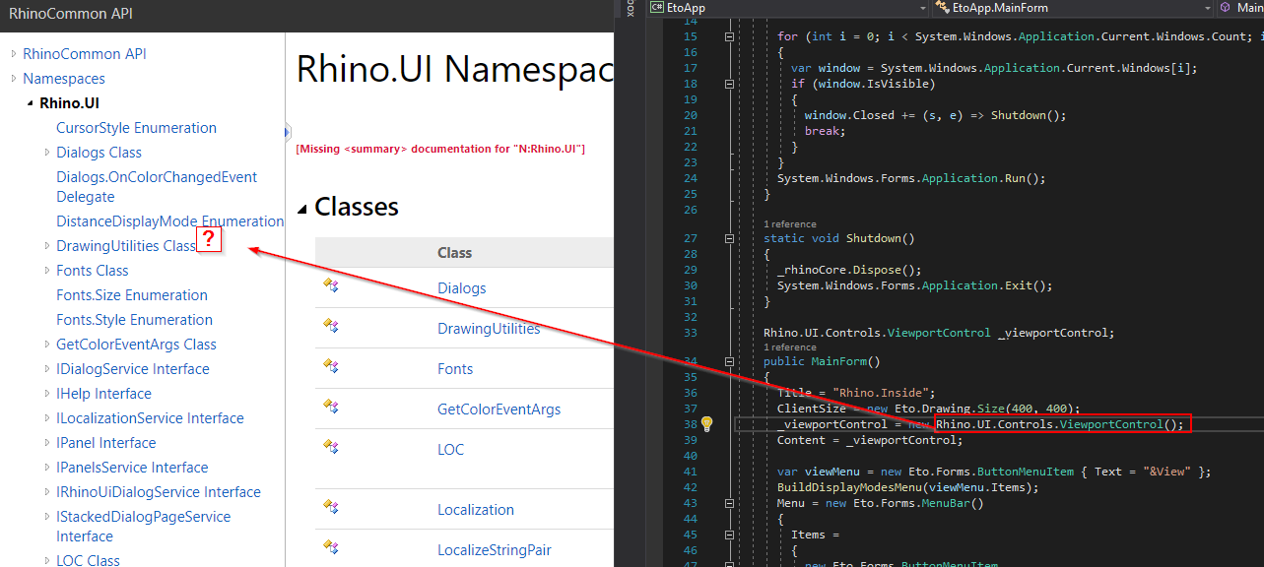
Task: Collapse the Rhino.UI tree node
Action: [30, 103]
